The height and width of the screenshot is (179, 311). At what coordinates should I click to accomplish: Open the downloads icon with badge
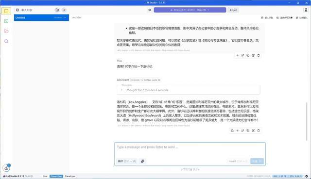tap(6, 168)
